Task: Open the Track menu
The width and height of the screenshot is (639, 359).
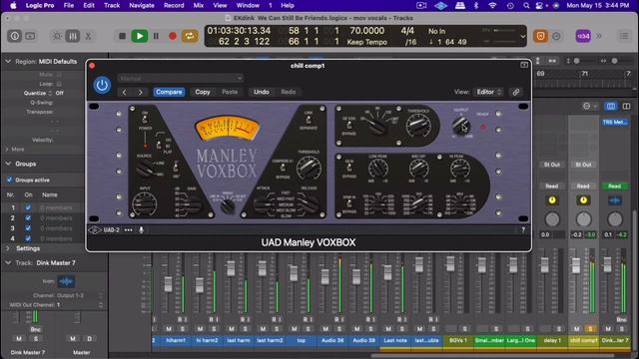Action: point(112,5)
